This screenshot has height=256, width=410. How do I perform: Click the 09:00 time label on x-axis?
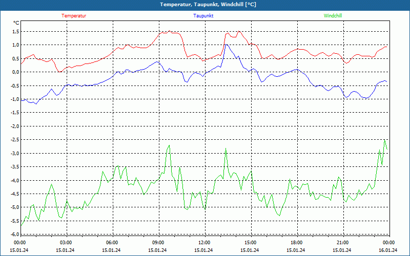point(158,243)
